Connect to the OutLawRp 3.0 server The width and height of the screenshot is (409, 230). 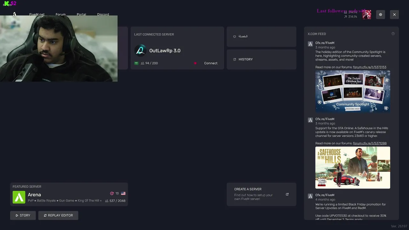[x=211, y=63]
